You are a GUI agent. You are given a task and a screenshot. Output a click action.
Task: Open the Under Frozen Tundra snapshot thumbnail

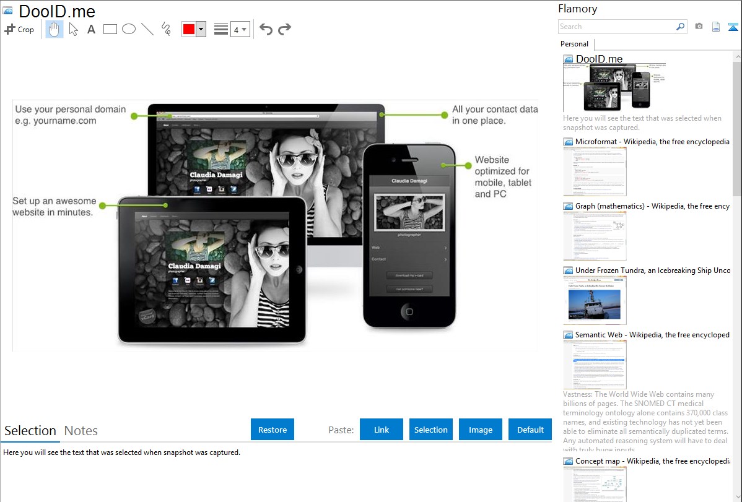tap(595, 300)
